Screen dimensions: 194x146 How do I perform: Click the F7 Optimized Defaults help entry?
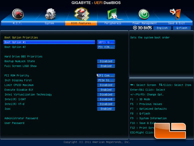point(148,109)
